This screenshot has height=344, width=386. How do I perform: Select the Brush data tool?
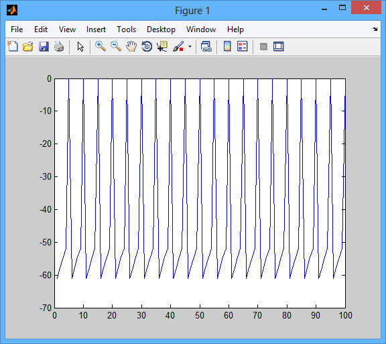click(178, 46)
